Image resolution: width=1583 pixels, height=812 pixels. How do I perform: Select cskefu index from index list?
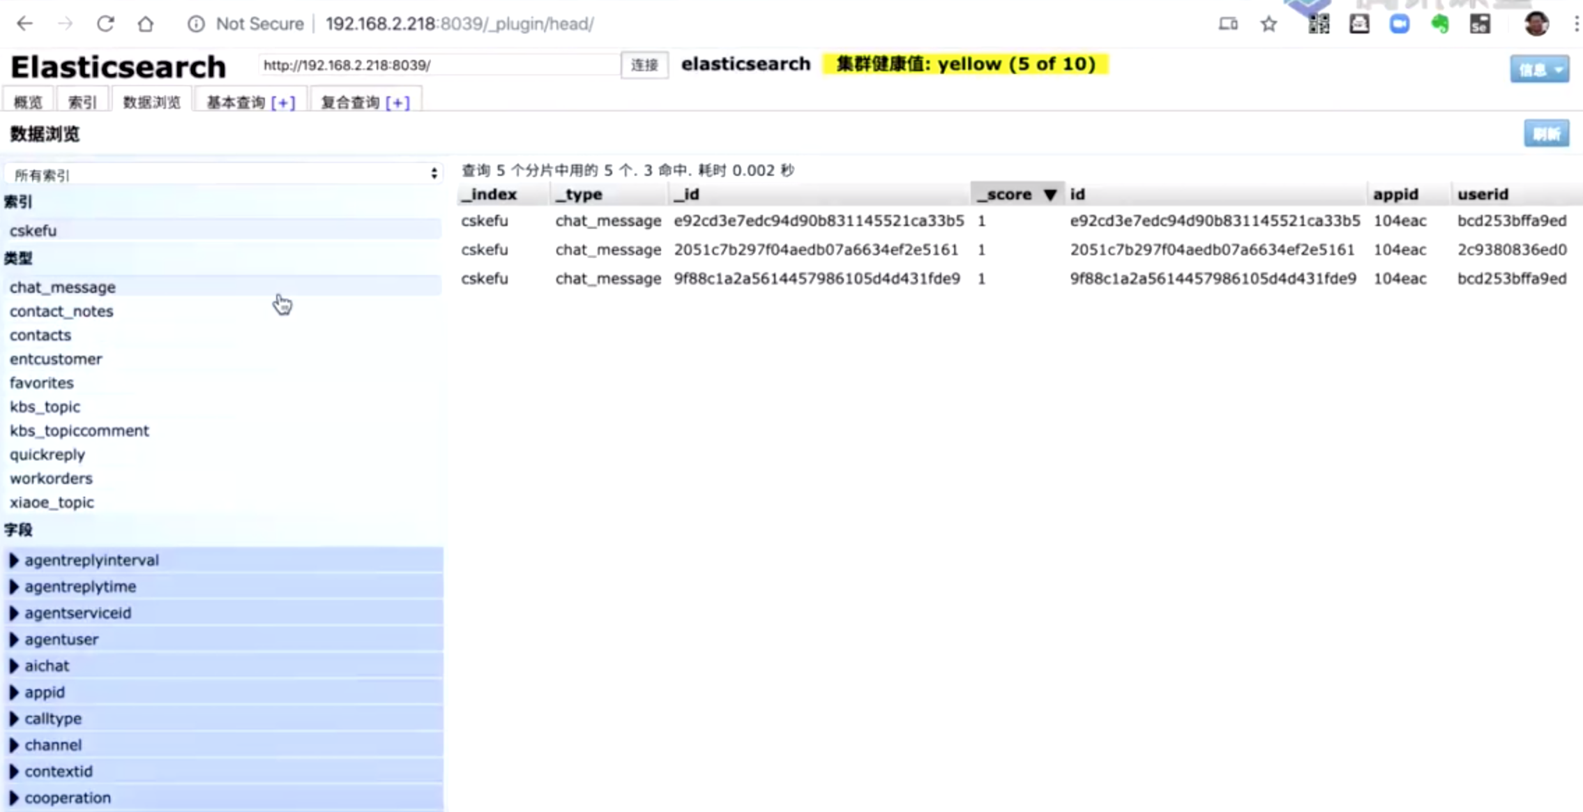pyautogui.click(x=32, y=230)
